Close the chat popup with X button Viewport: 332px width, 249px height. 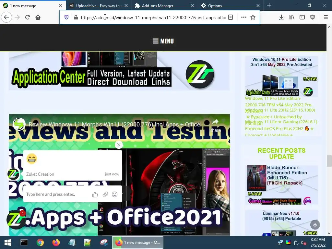(119, 145)
